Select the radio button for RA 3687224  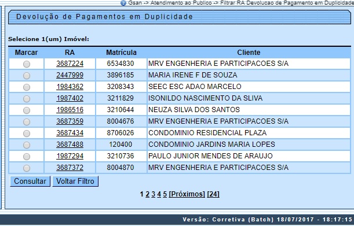point(27,64)
